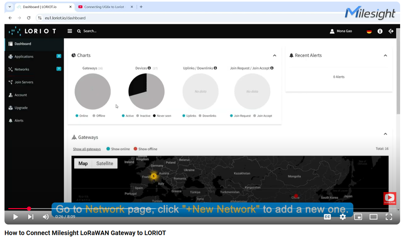
Task: Toggle Inactive legend in Devices chart
Action: 143,116
